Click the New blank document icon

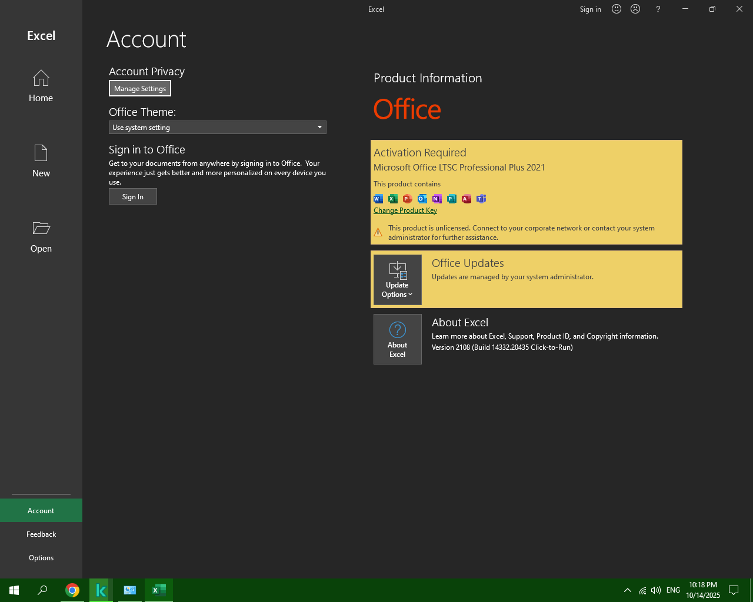41,153
